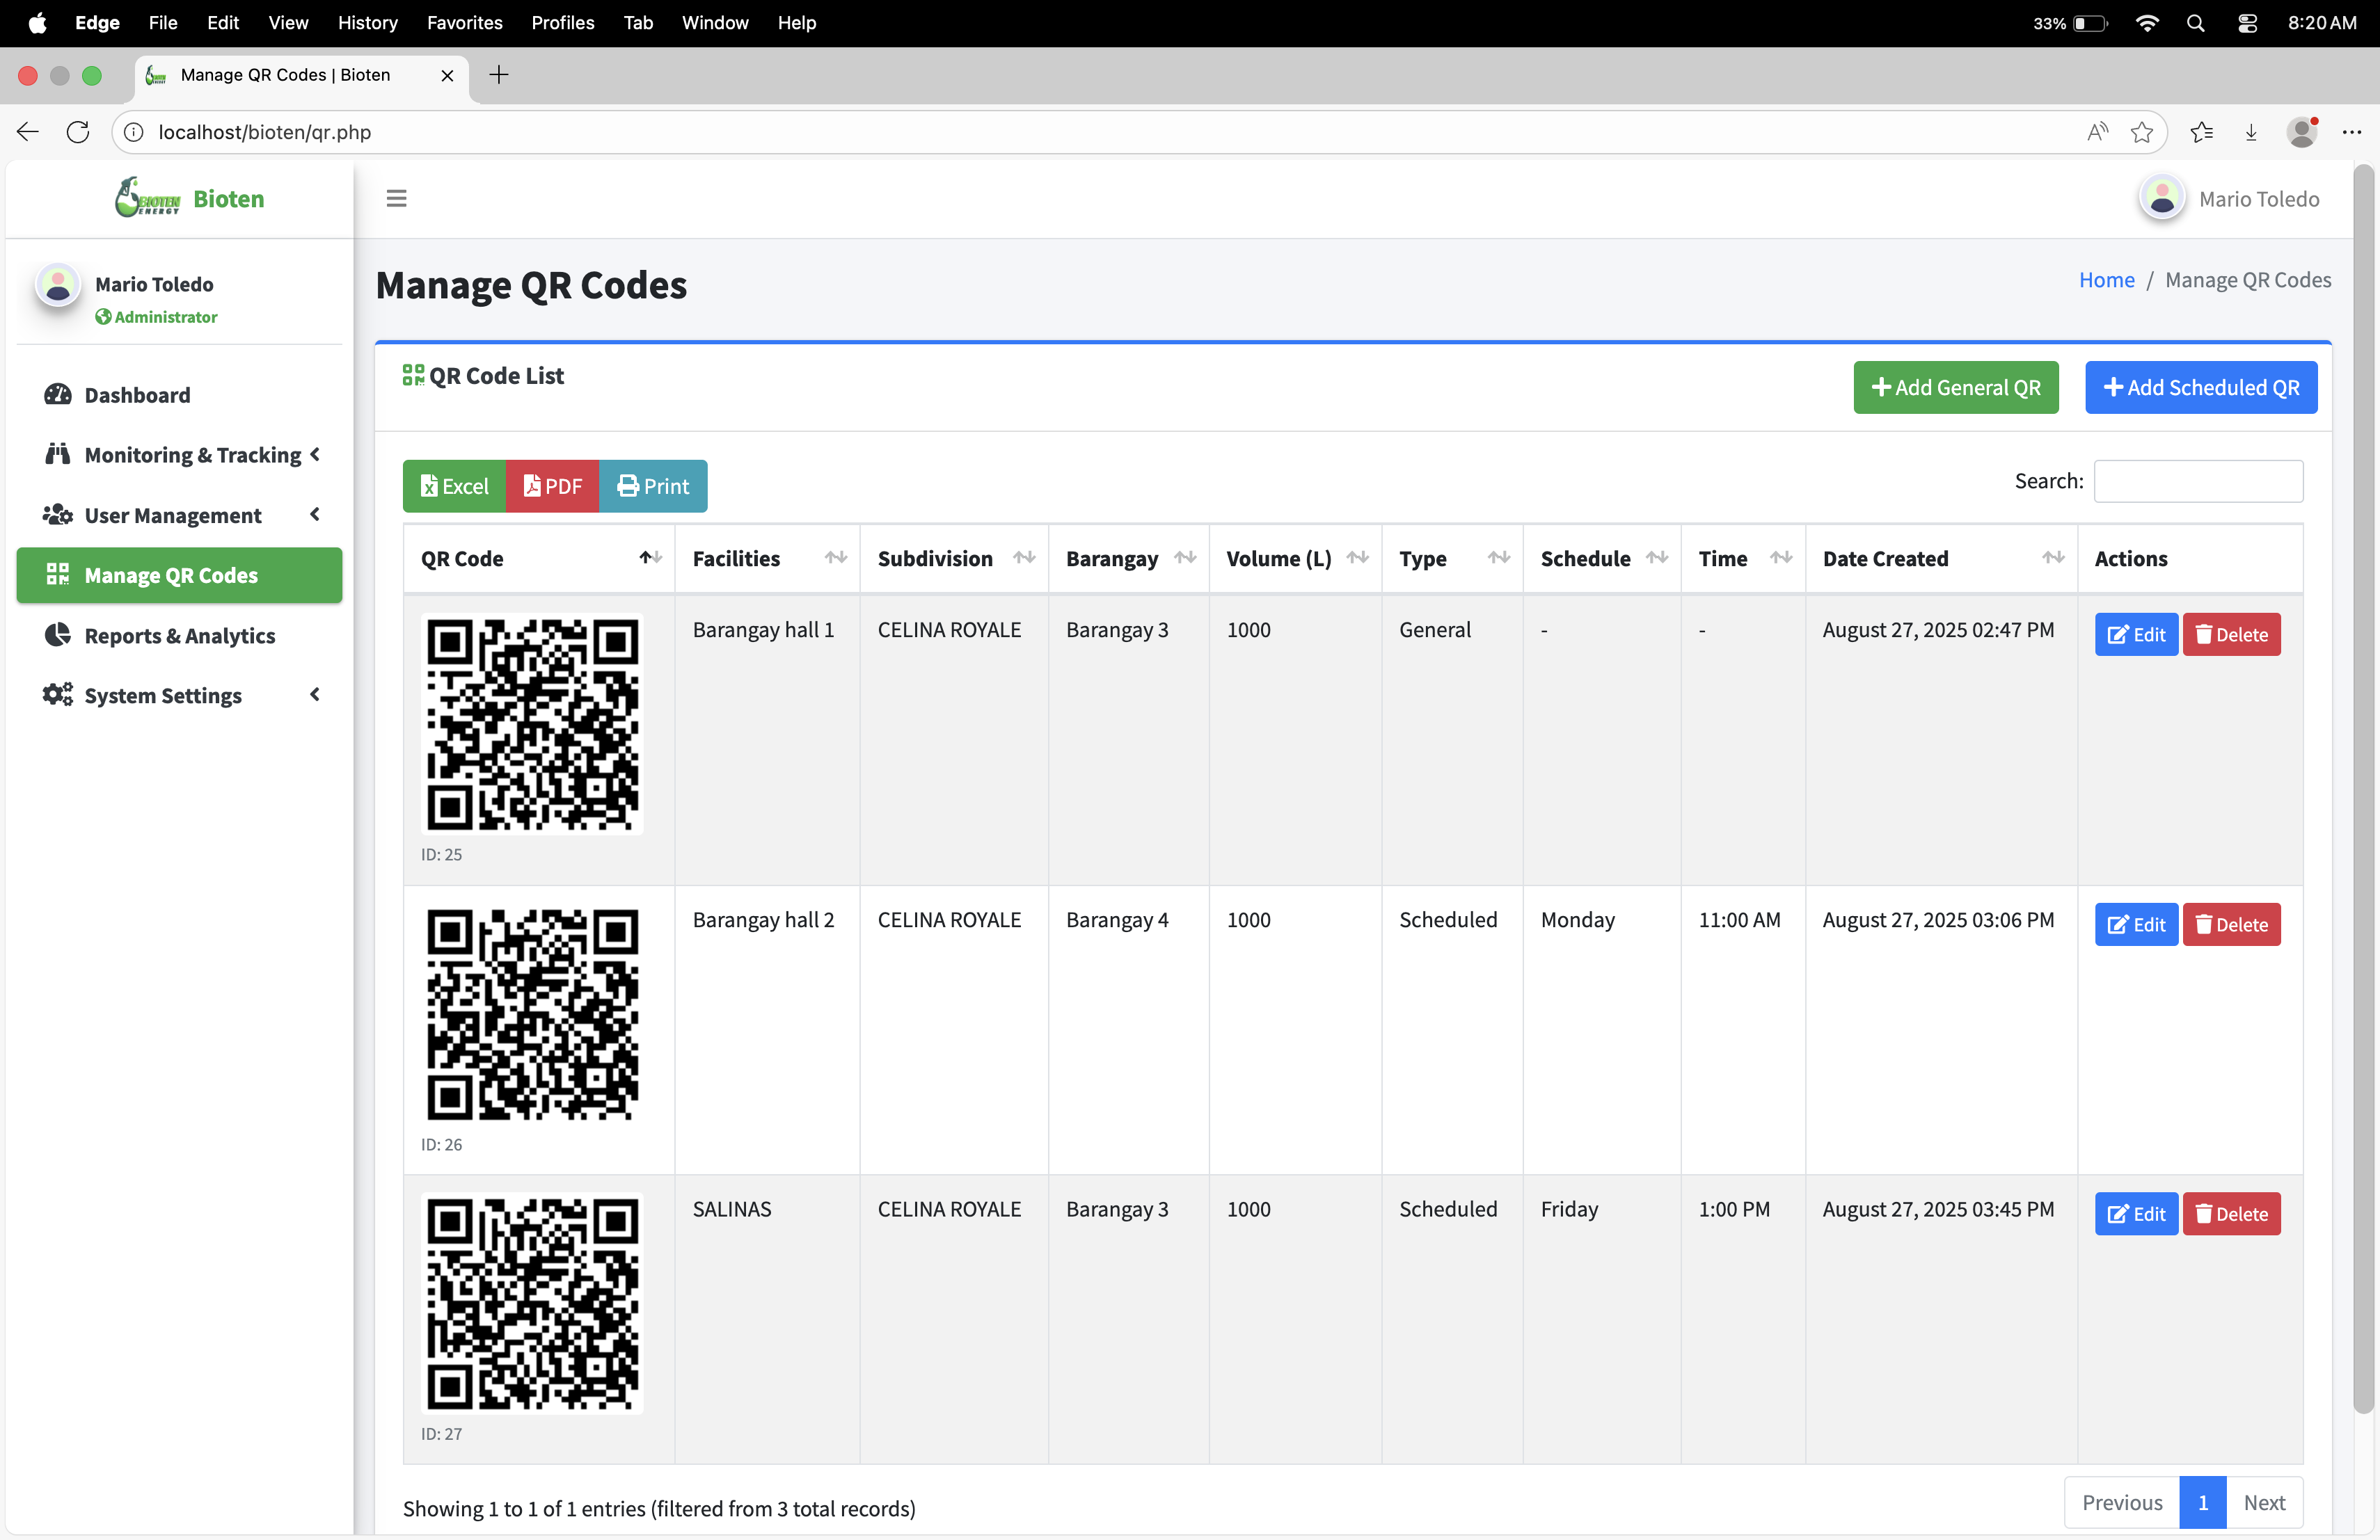Delete the SALINAS QR code row

(x=2231, y=1213)
